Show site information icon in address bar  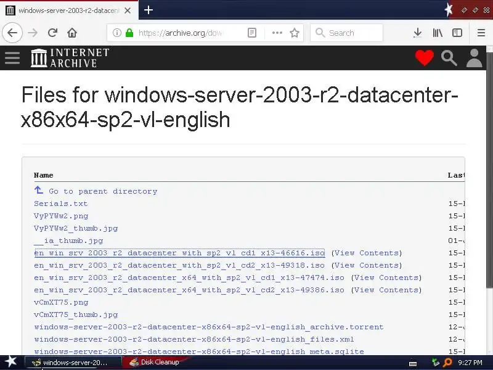(x=117, y=33)
